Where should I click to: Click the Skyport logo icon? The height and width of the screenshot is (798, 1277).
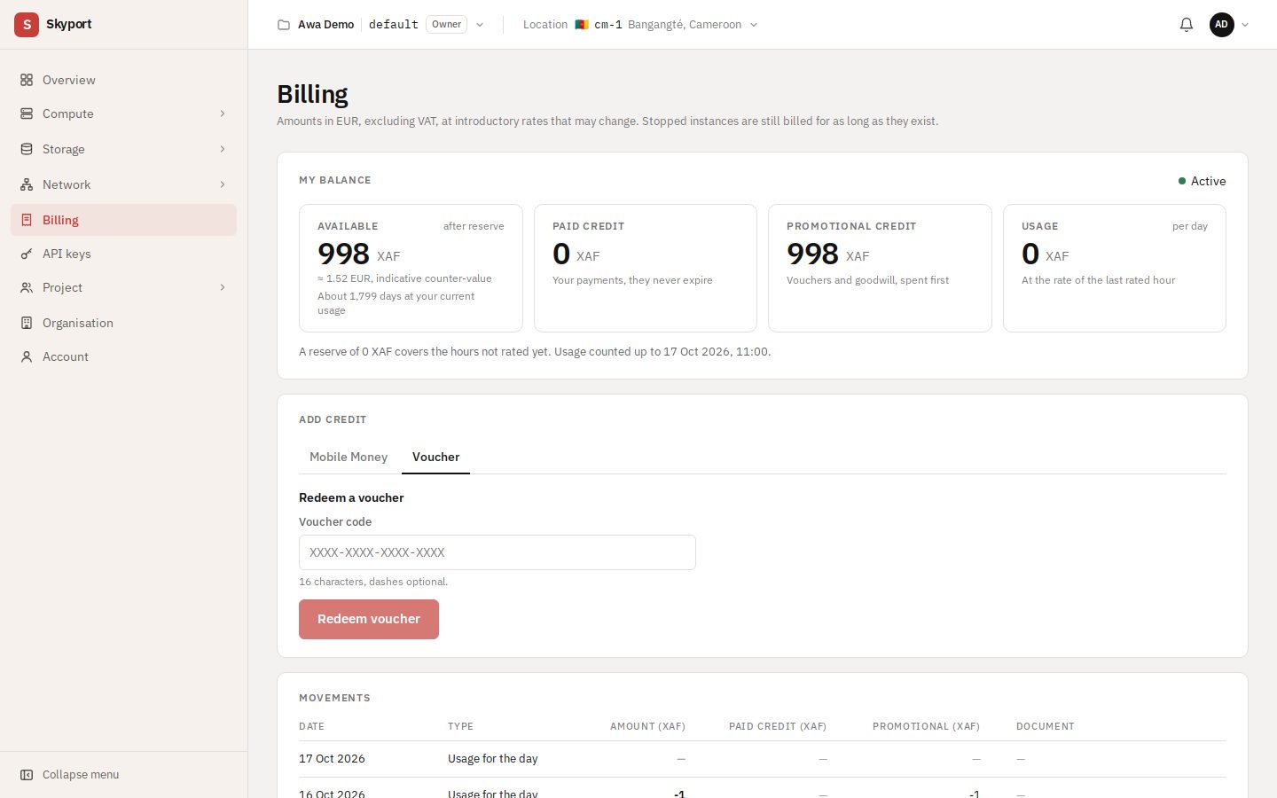[x=27, y=25]
